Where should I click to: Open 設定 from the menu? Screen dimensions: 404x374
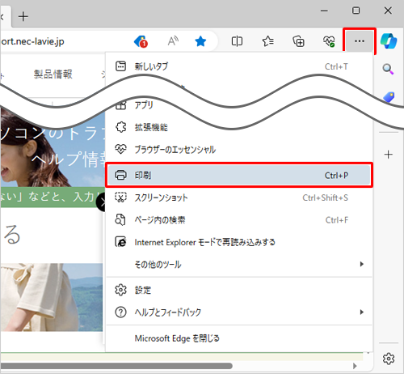coord(239,290)
